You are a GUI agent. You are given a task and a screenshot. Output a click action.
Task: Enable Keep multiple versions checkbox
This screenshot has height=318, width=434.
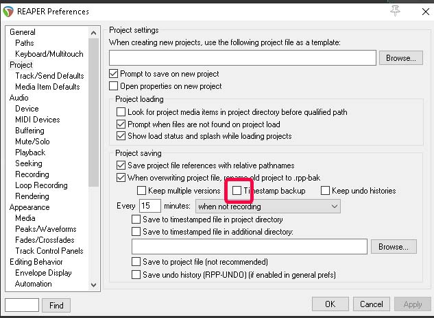[x=141, y=191]
